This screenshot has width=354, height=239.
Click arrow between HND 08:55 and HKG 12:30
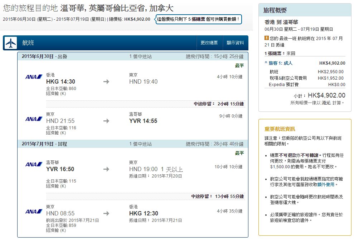106,214
